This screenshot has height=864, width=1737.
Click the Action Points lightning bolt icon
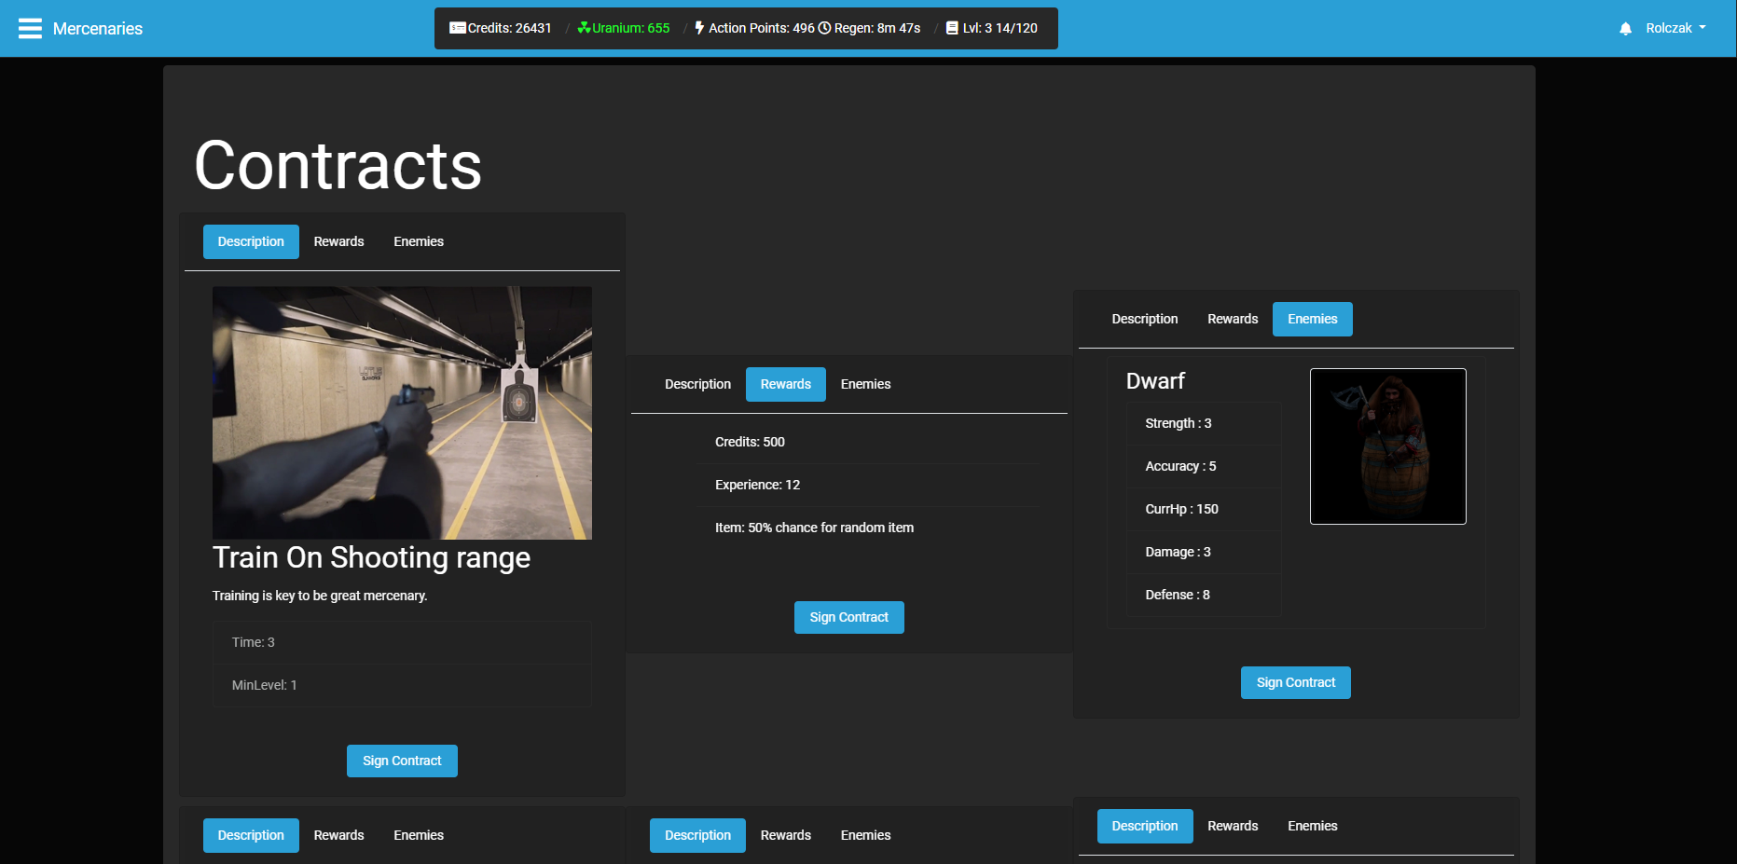point(699,28)
